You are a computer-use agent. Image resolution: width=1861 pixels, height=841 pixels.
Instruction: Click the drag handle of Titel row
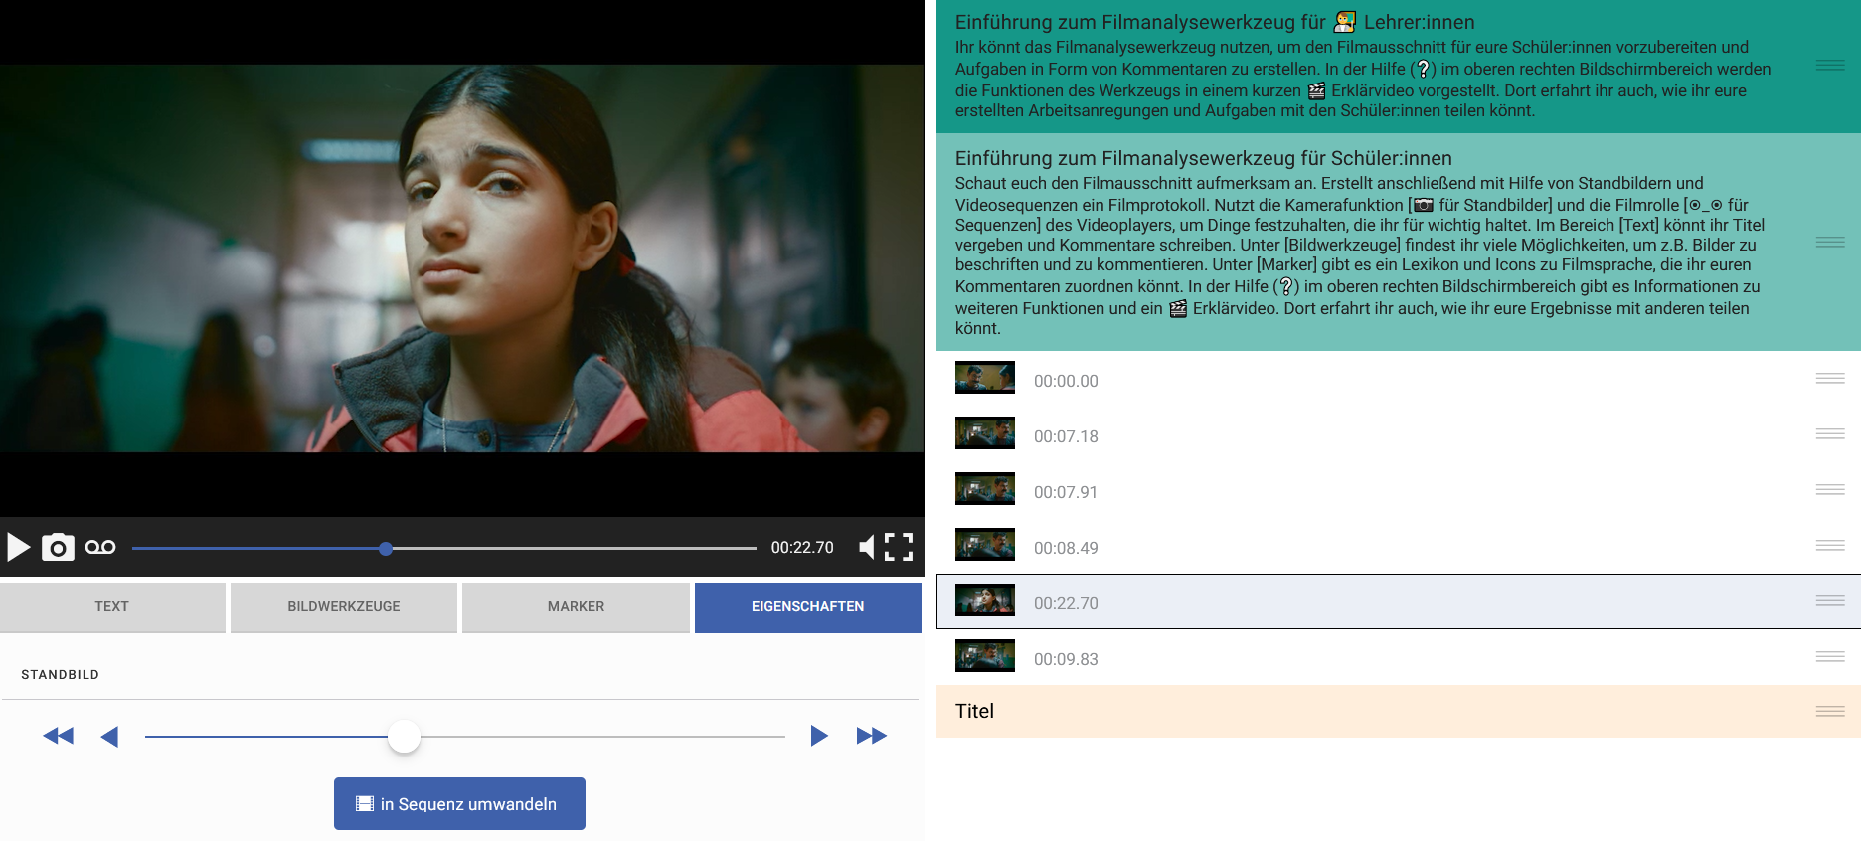click(x=1829, y=711)
